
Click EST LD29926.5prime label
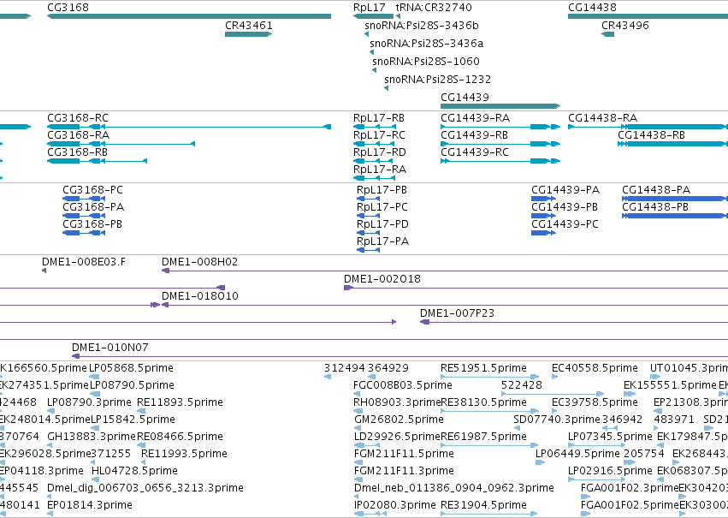(396, 437)
